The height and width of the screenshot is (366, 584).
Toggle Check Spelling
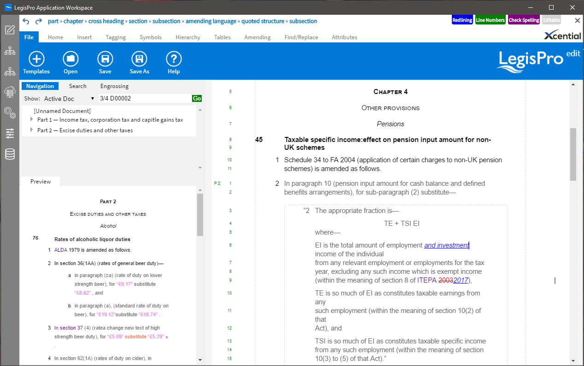tap(524, 20)
